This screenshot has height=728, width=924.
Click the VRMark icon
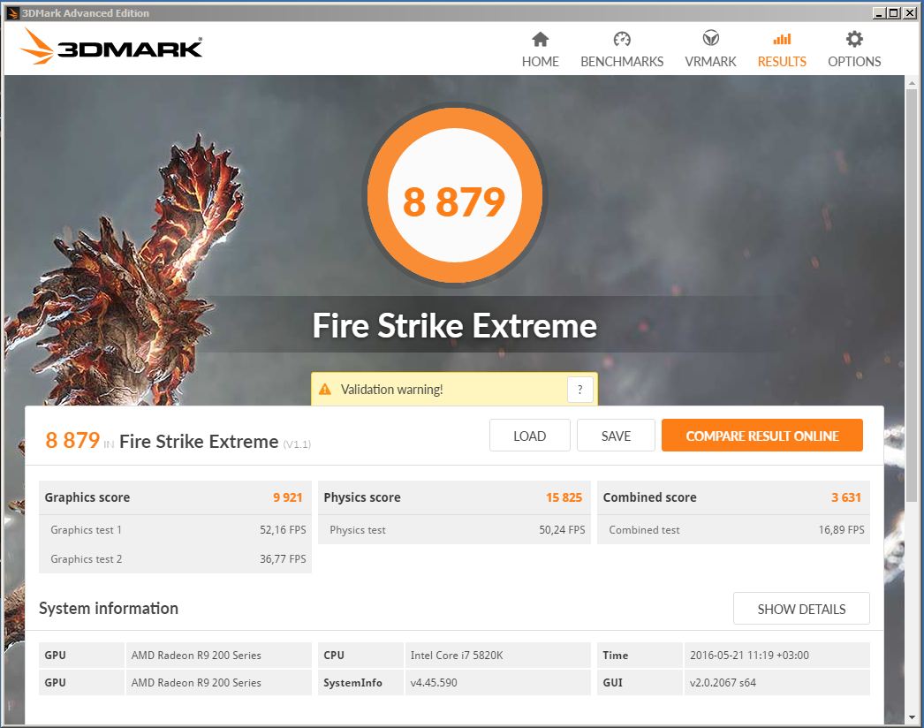(711, 39)
